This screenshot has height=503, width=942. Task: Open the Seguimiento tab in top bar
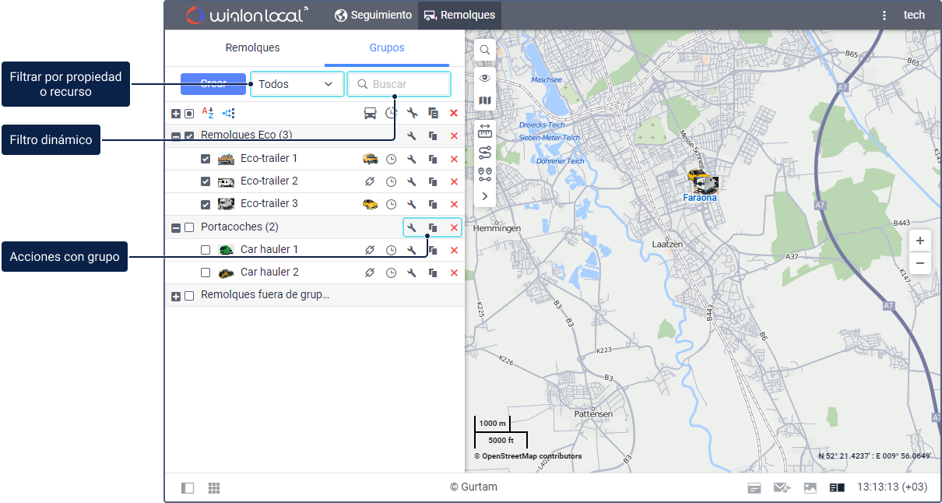point(373,15)
